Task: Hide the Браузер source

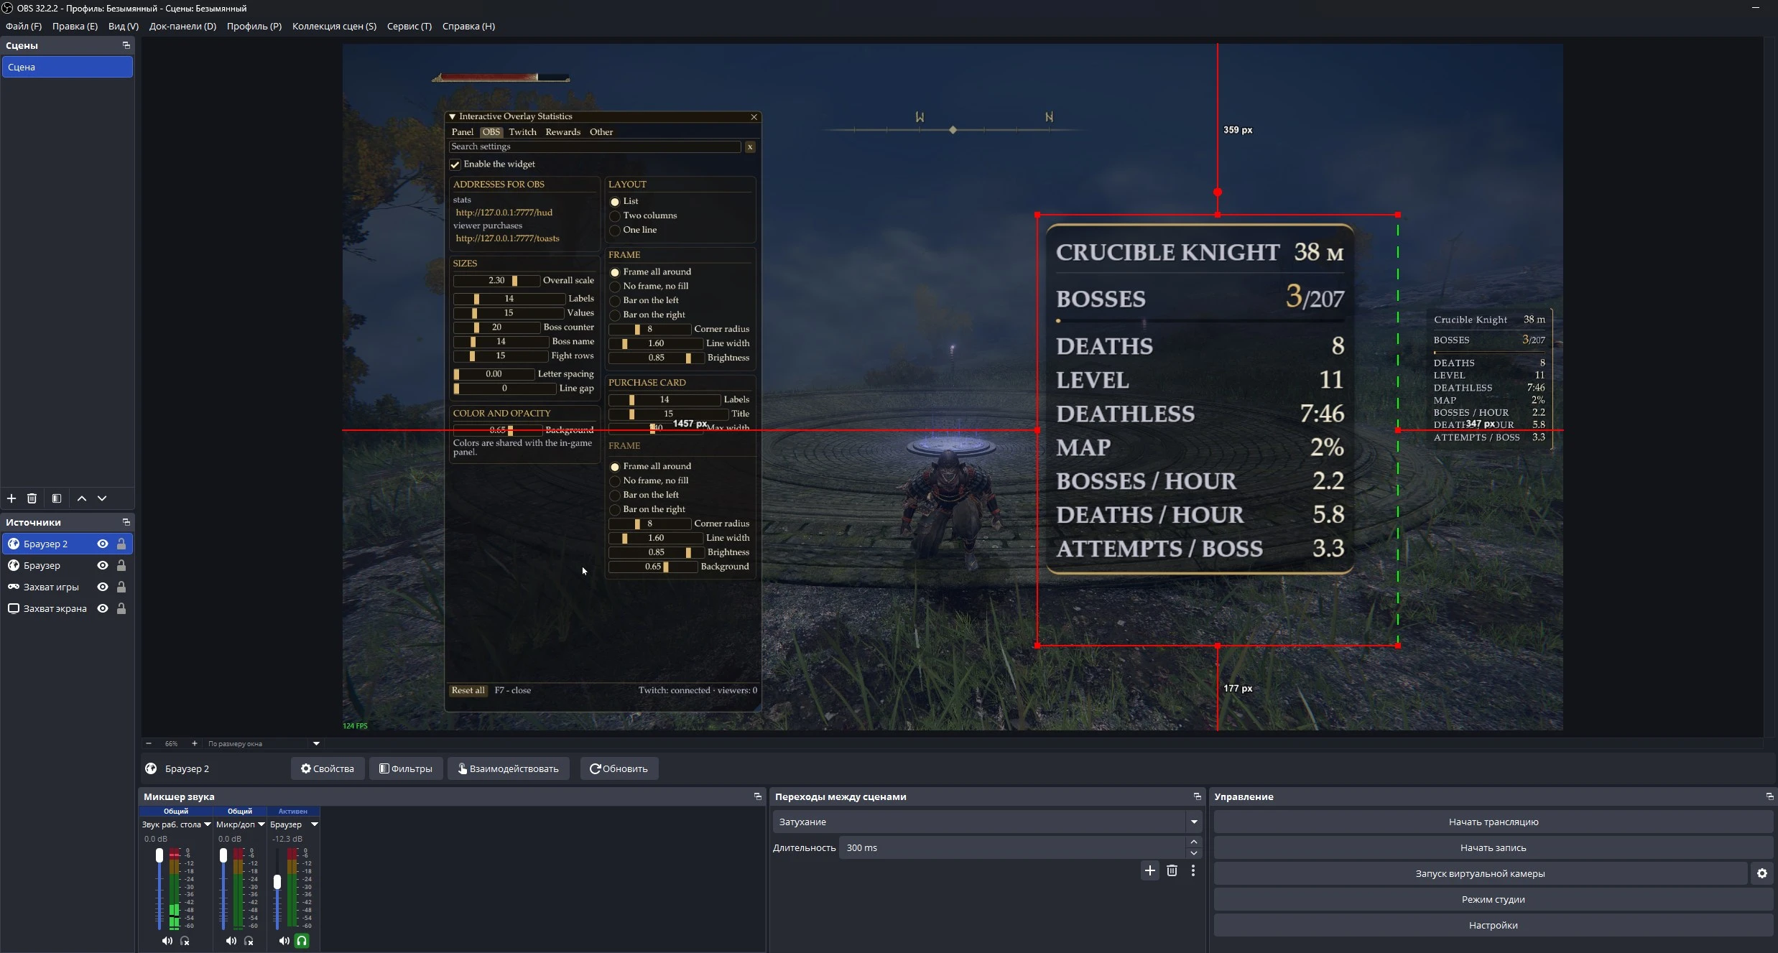Action: (x=103, y=565)
